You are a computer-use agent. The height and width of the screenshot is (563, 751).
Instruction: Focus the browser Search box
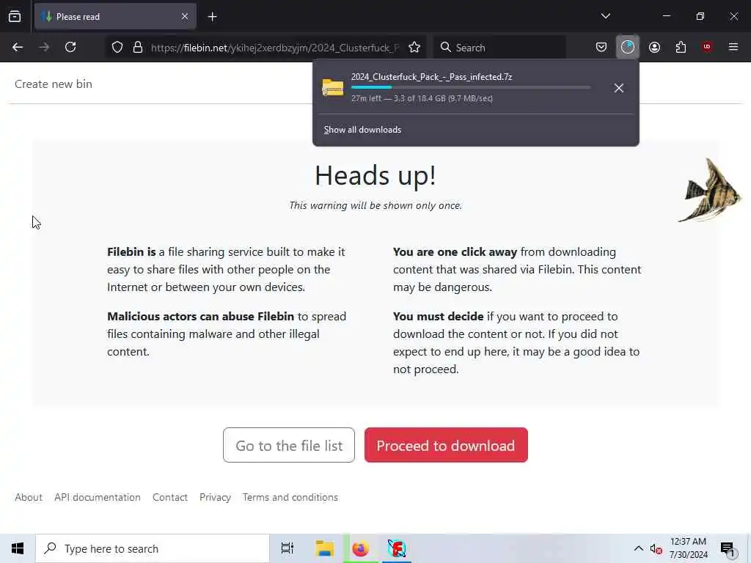pyautogui.click(x=499, y=48)
